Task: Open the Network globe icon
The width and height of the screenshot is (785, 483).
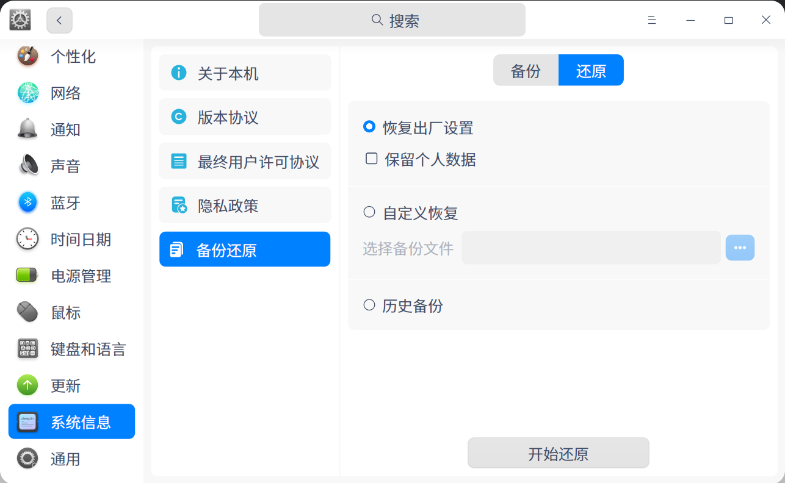Action: [x=27, y=93]
